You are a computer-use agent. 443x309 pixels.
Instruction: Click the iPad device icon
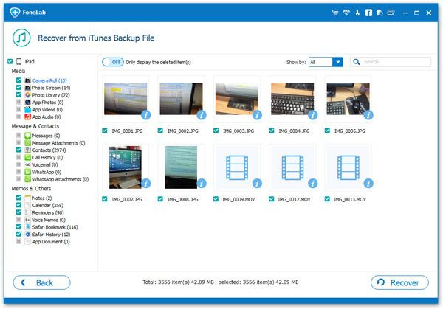point(19,61)
